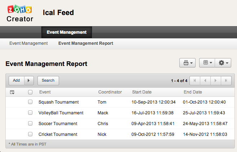Click end date 14-Nov-2012 11:58:03
This screenshot has height=152, width=237.
pos(205,134)
